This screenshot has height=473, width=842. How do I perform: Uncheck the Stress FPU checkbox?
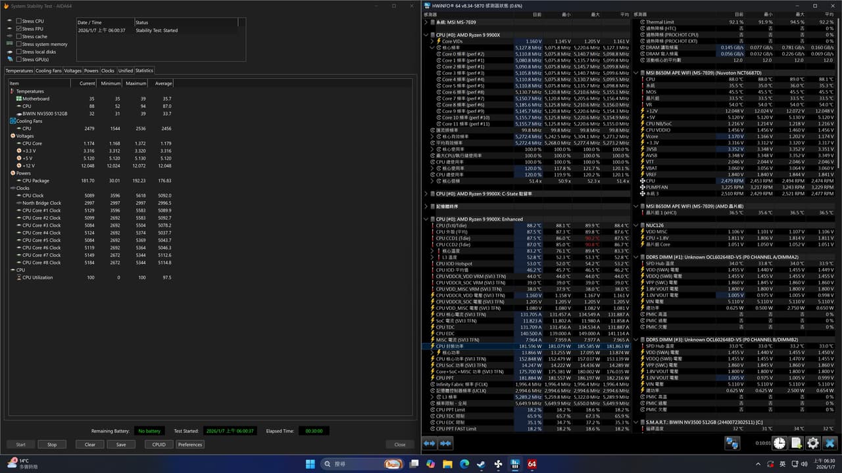click(19, 29)
